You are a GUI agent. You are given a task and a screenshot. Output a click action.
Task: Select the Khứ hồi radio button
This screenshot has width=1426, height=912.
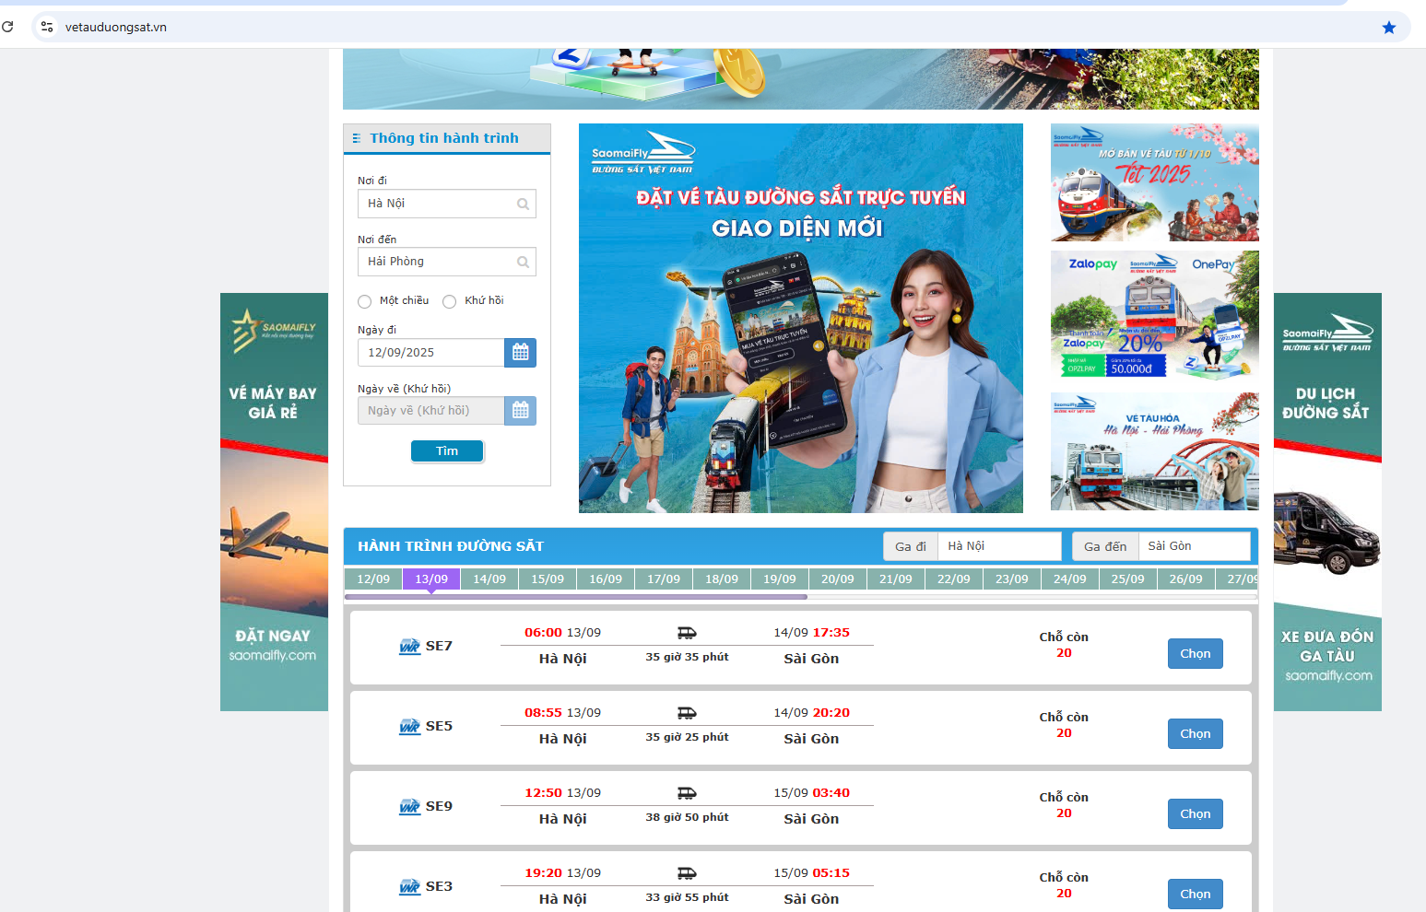(450, 302)
